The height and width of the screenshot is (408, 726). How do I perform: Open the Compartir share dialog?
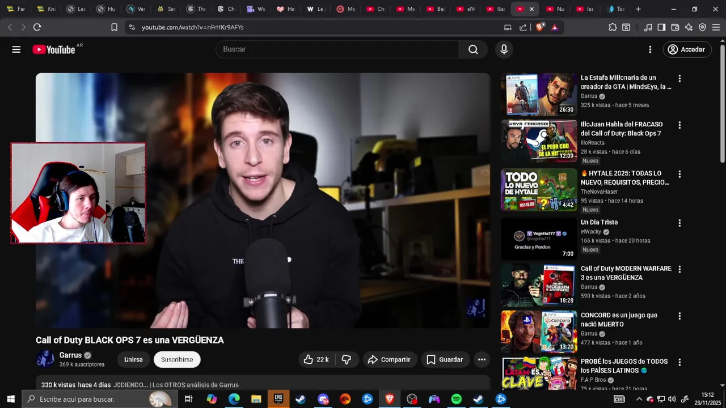tap(389, 359)
